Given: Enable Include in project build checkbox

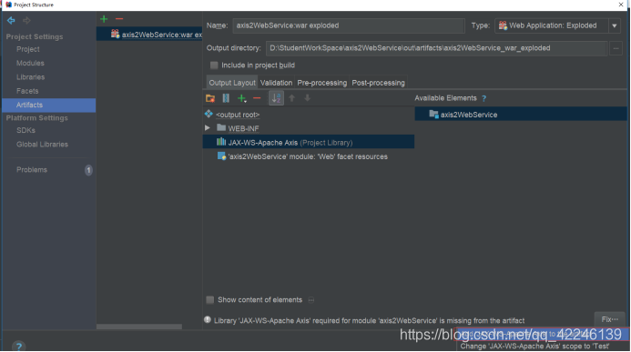Looking at the screenshot, I should (x=214, y=65).
